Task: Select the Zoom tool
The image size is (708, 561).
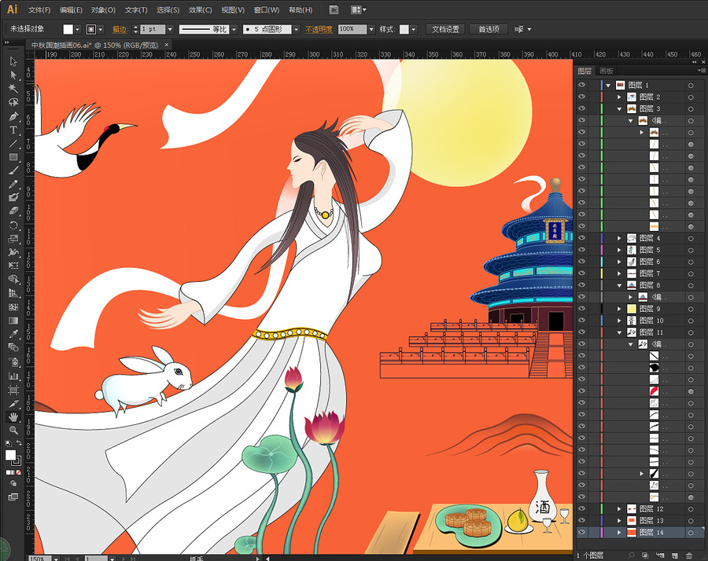Action: click(x=13, y=431)
